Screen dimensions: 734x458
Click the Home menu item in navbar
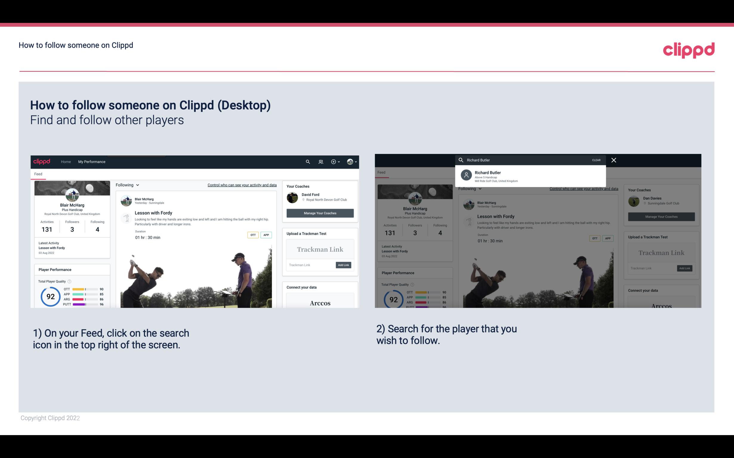click(x=66, y=161)
